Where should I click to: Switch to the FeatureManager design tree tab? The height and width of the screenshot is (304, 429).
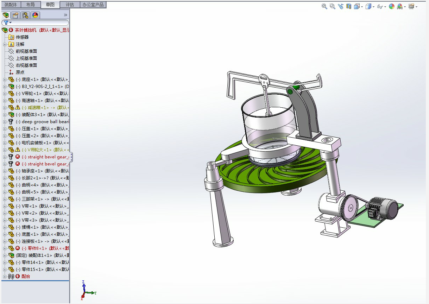tap(6, 15)
